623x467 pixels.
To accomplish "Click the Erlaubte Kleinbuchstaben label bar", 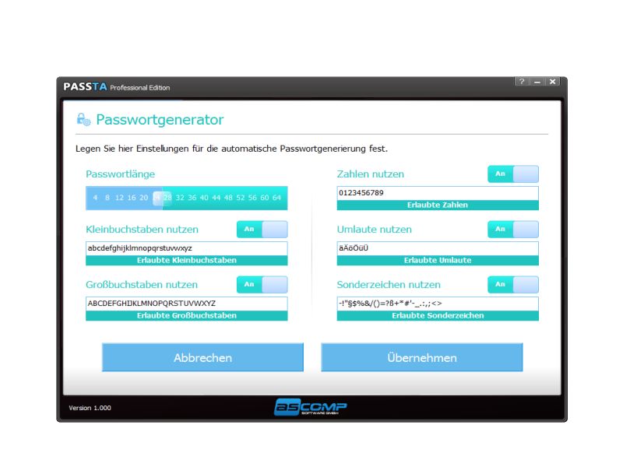I will pyautogui.click(x=186, y=260).
